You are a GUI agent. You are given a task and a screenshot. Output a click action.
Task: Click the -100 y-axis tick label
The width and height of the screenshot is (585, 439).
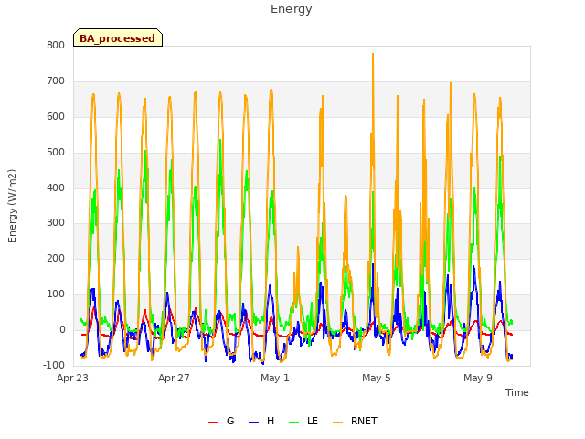pos(54,365)
